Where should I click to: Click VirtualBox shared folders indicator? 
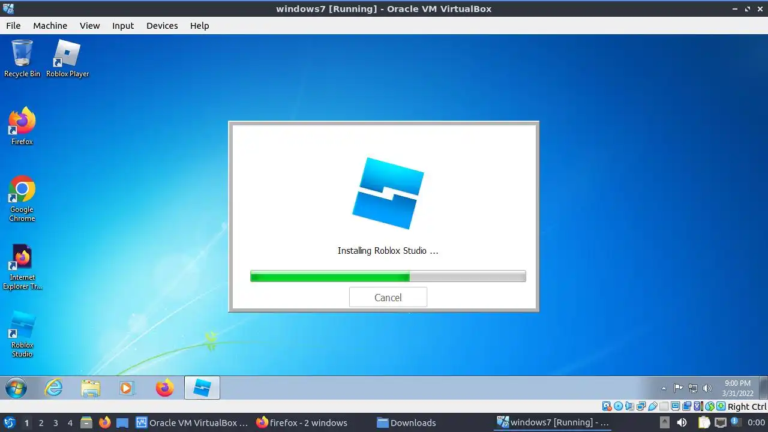click(664, 406)
